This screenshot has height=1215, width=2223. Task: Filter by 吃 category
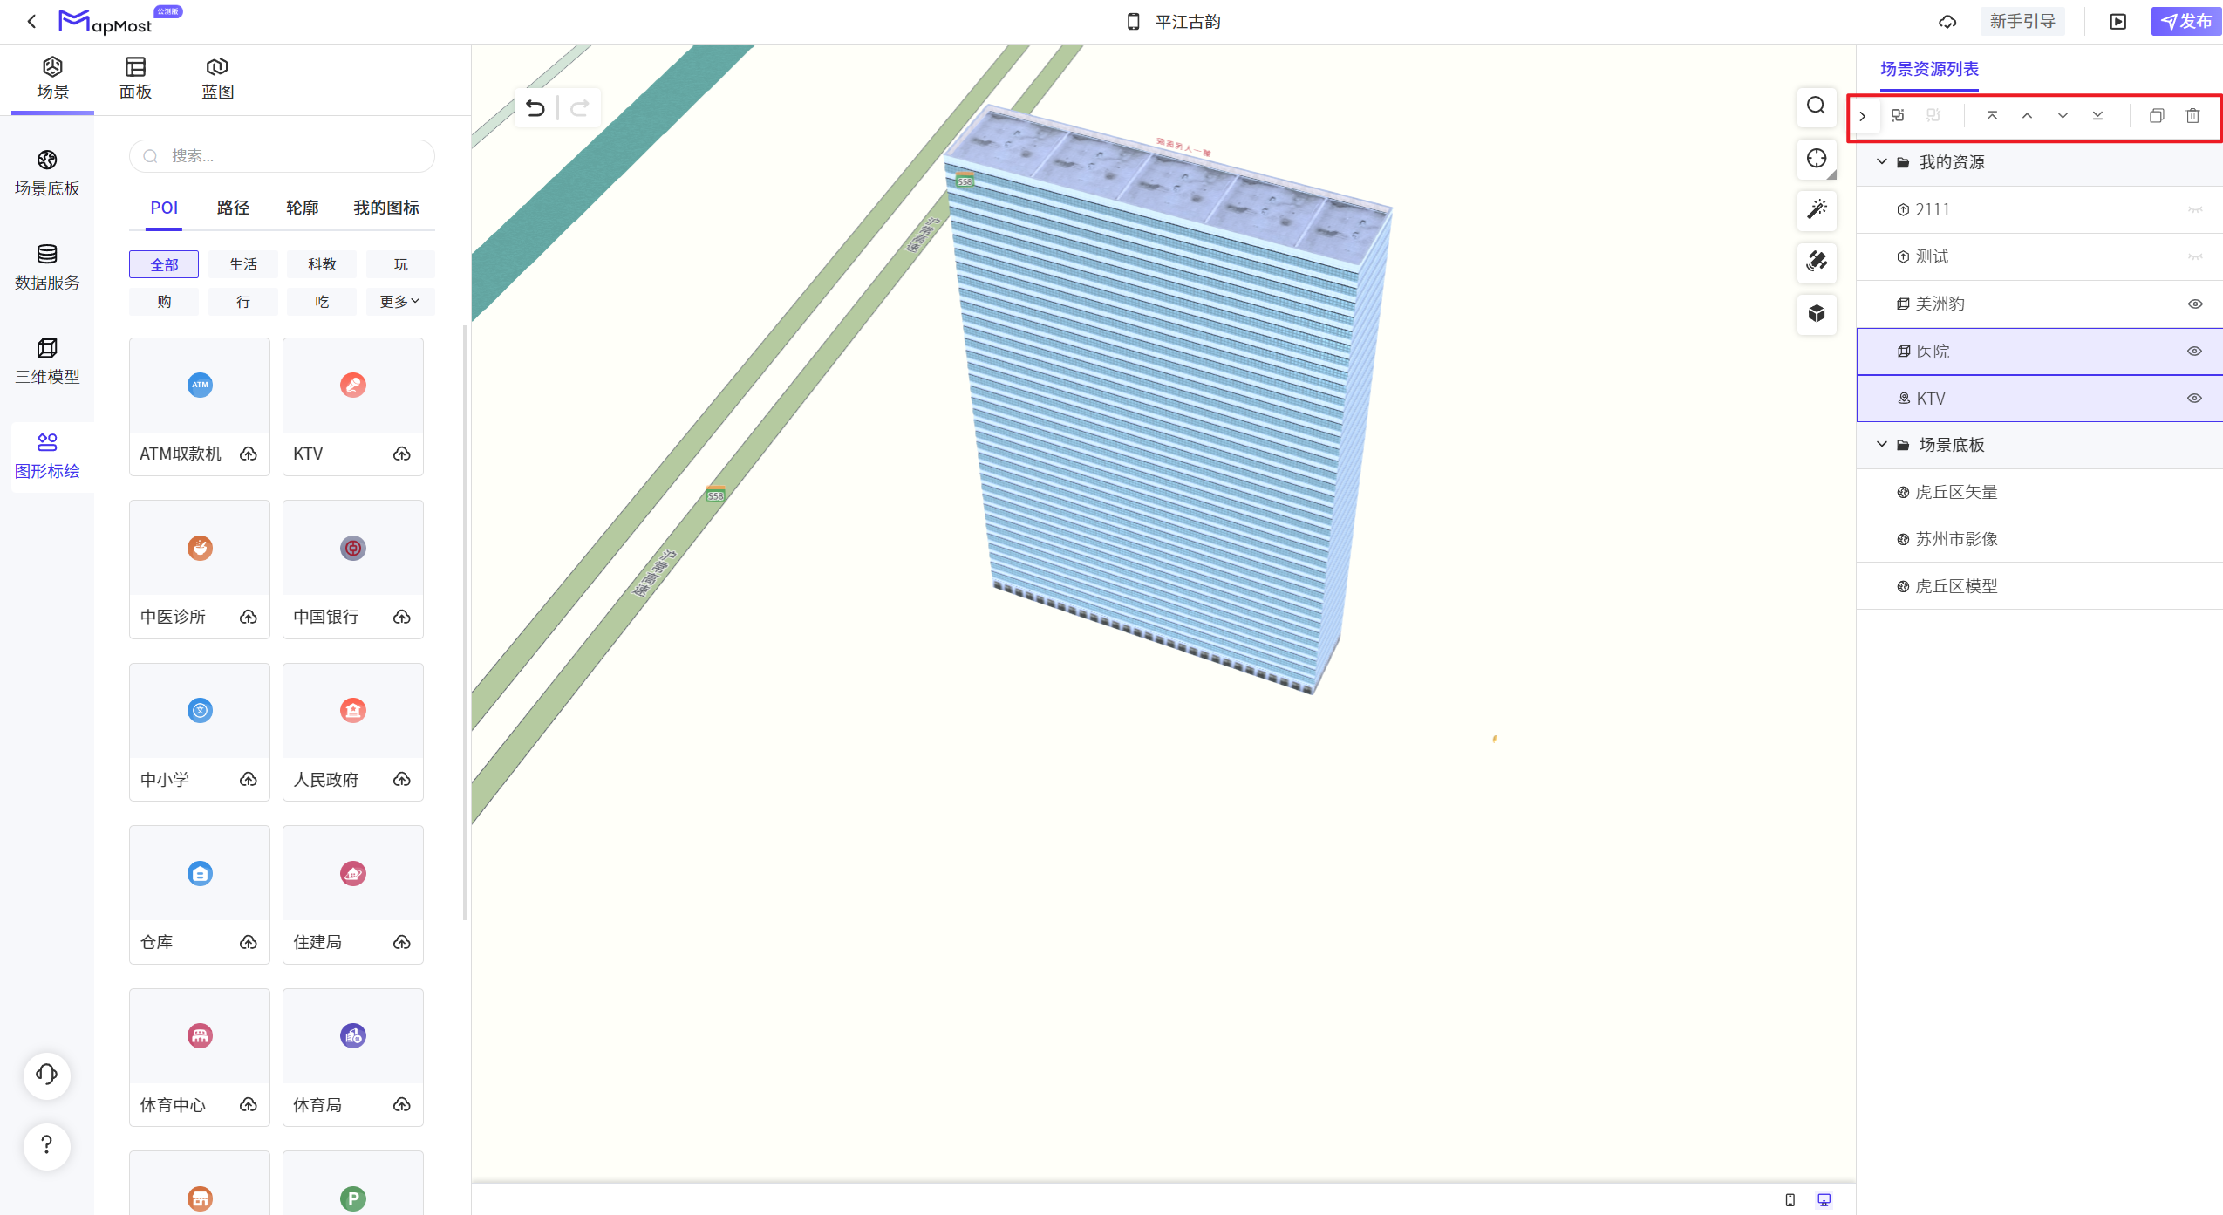(x=322, y=301)
